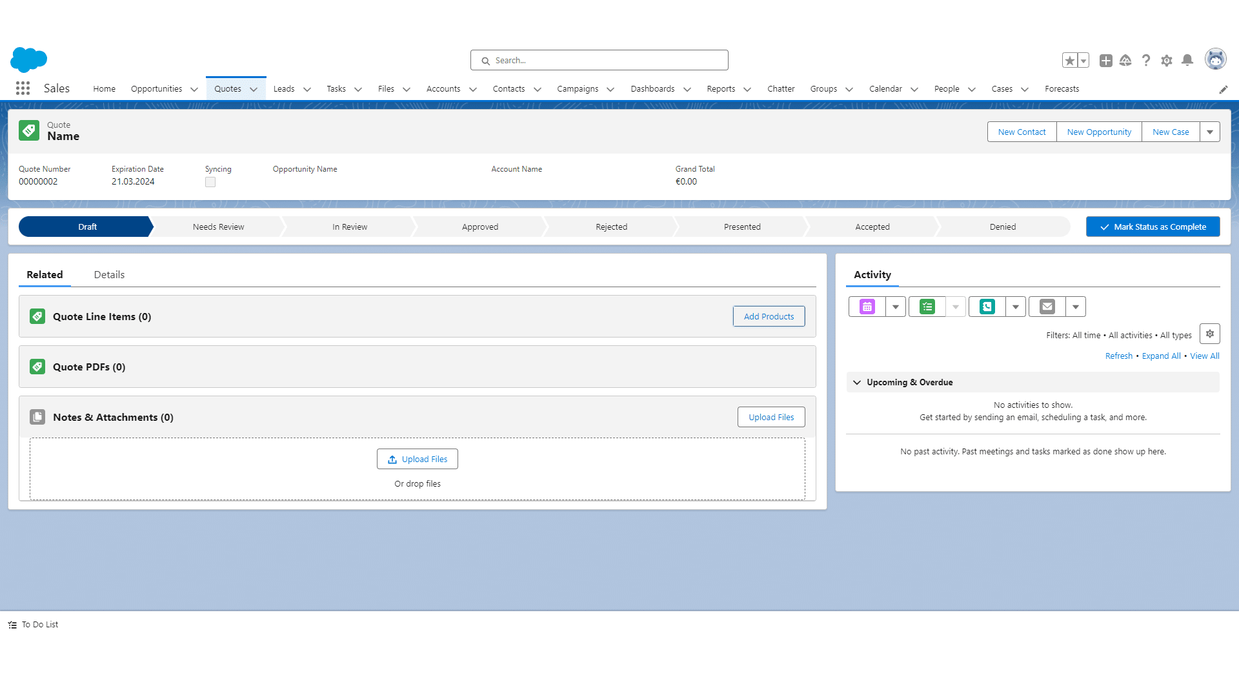Open the Setup gear icon
The width and height of the screenshot is (1239, 697).
pyautogui.click(x=1167, y=60)
